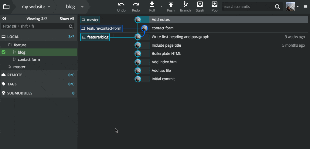Click the commit node for Include page title
Screen dimensions: 310x149
[138, 45]
